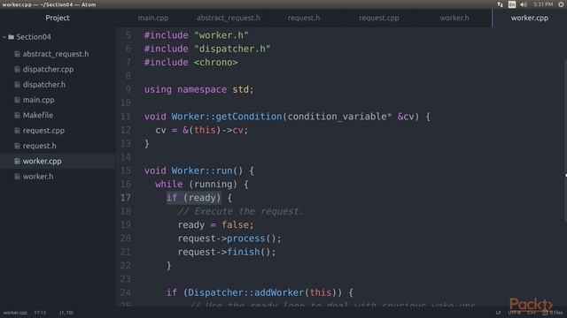The image size is (567, 318).
Task: Click file icon next to abstract_request.h
Action: 17,54
